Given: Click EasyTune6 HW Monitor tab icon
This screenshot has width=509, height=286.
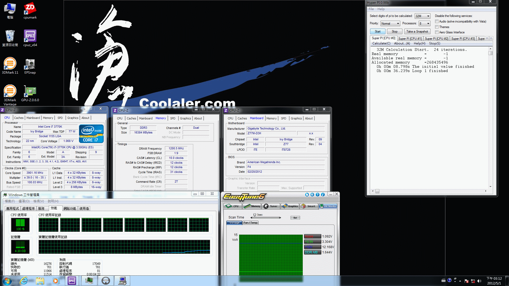Looking at the screenshot, I should (328, 206).
